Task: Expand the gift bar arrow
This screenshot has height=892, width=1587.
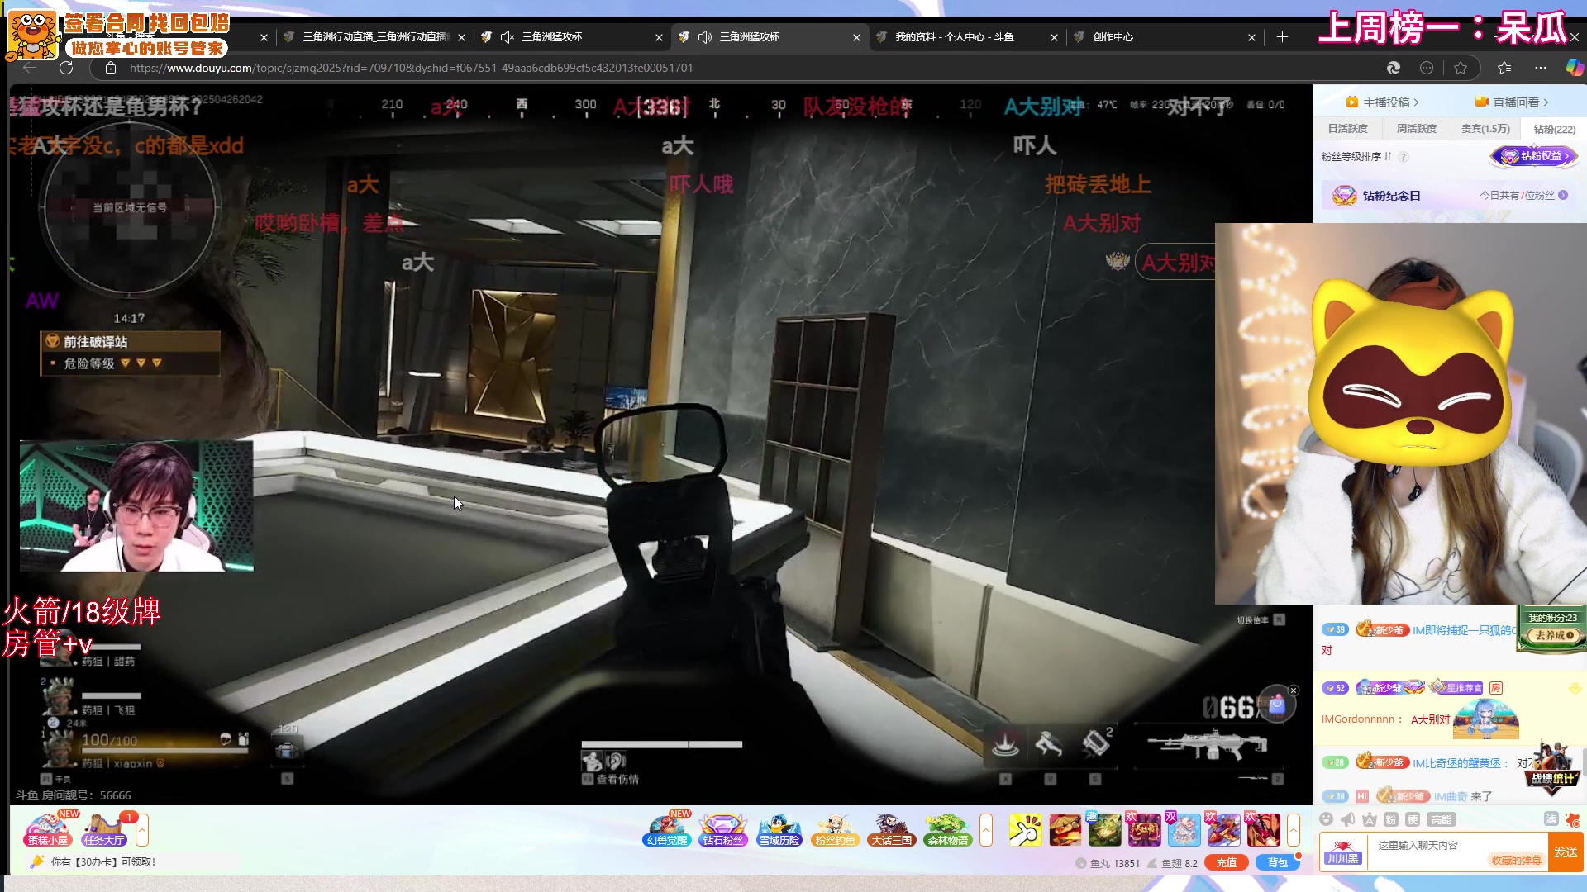Action: 1294,829
